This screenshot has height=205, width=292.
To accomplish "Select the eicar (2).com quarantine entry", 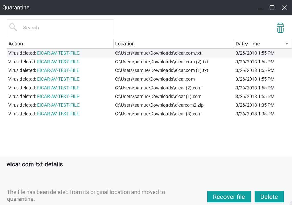I will (x=149, y=88).
